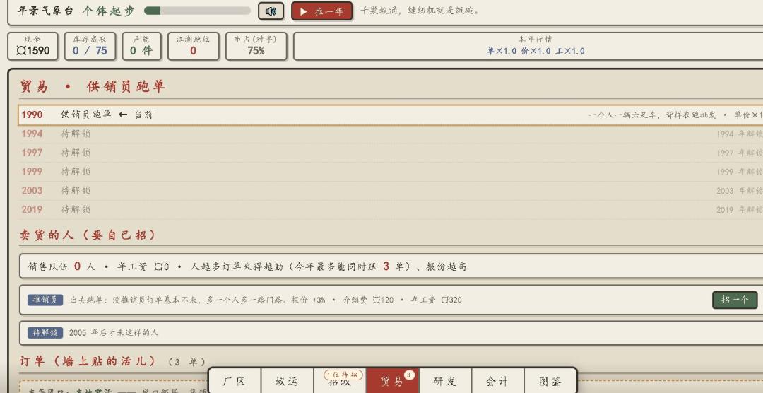
Task: Click the 招一个 hire button
Action: click(734, 300)
